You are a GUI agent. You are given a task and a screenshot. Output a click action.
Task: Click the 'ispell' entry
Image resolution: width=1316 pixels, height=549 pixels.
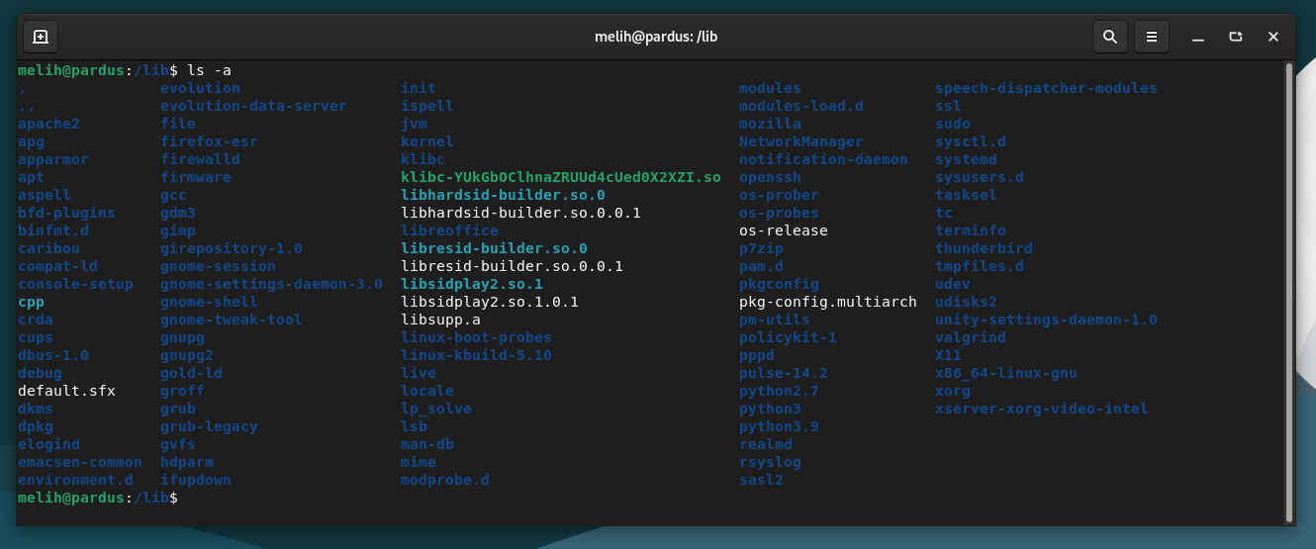(x=427, y=106)
